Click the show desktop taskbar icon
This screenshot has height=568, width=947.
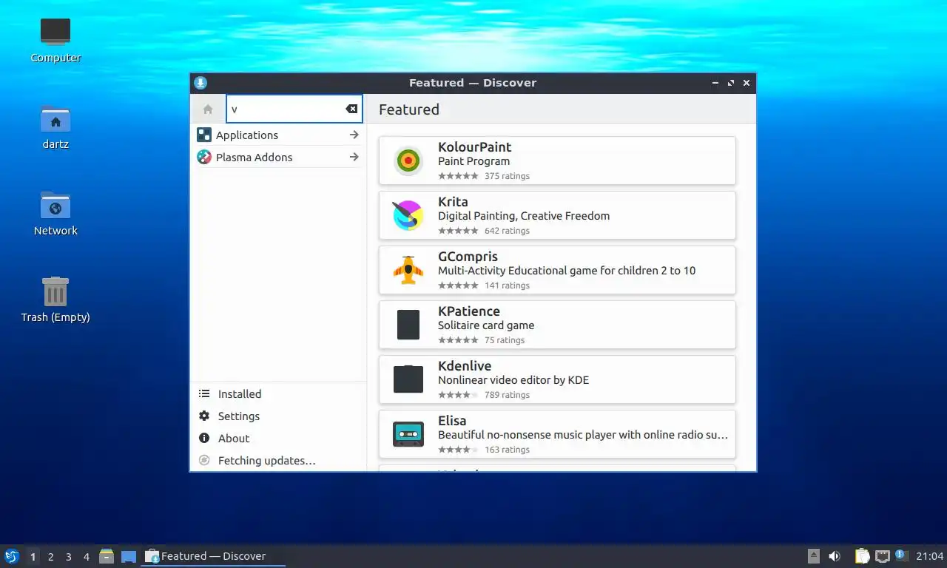[129, 556]
